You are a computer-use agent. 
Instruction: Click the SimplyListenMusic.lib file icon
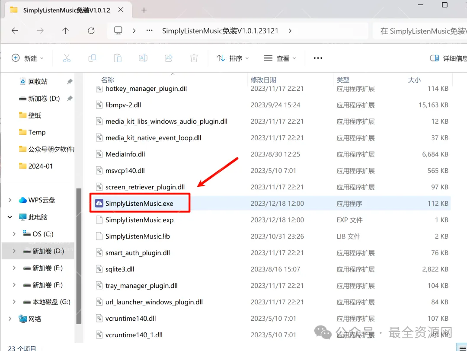tap(99, 236)
